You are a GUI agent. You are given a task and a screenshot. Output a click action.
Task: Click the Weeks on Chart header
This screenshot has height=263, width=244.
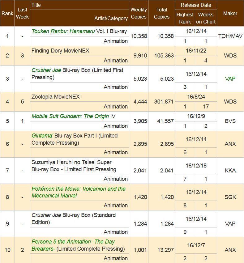click(206, 18)
